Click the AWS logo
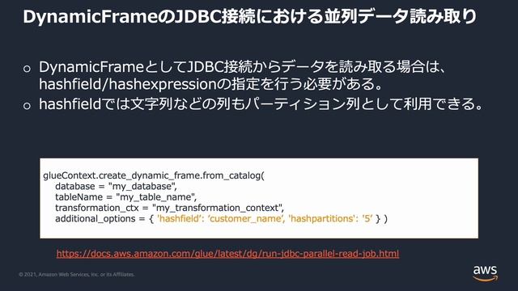 (x=485, y=272)
